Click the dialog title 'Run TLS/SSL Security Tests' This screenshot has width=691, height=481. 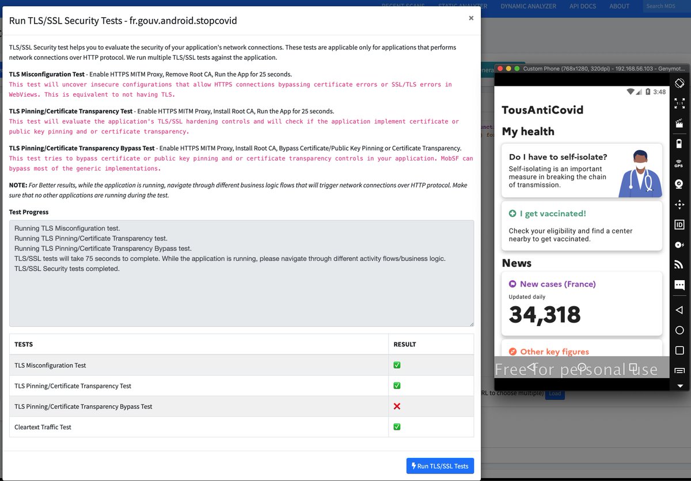[x=123, y=21]
